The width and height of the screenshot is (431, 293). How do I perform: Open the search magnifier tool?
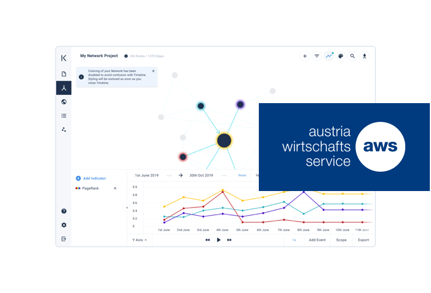(x=353, y=56)
